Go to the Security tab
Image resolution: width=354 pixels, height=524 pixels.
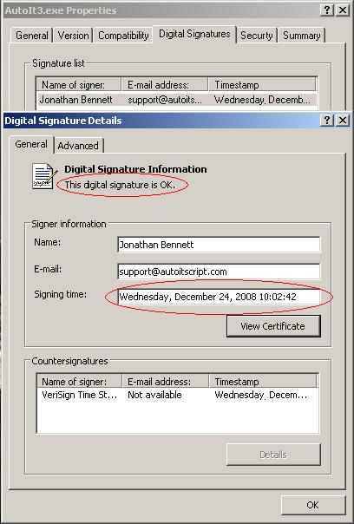click(x=257, y=36)
